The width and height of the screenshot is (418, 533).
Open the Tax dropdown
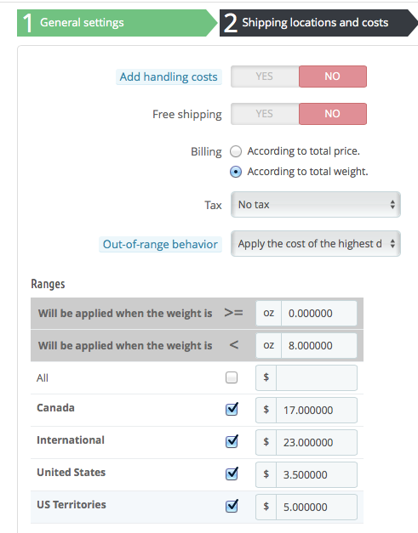(316, 205)
